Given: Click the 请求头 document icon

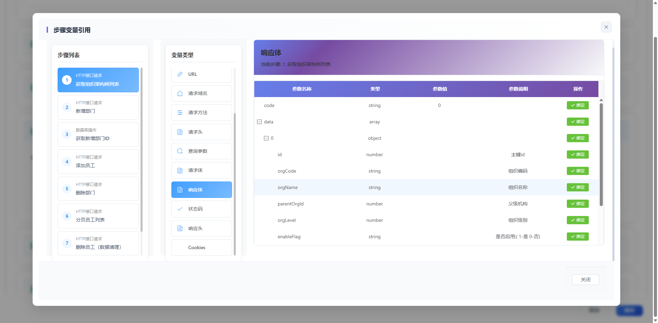Looking at the screenshot, I should point(180,132).
